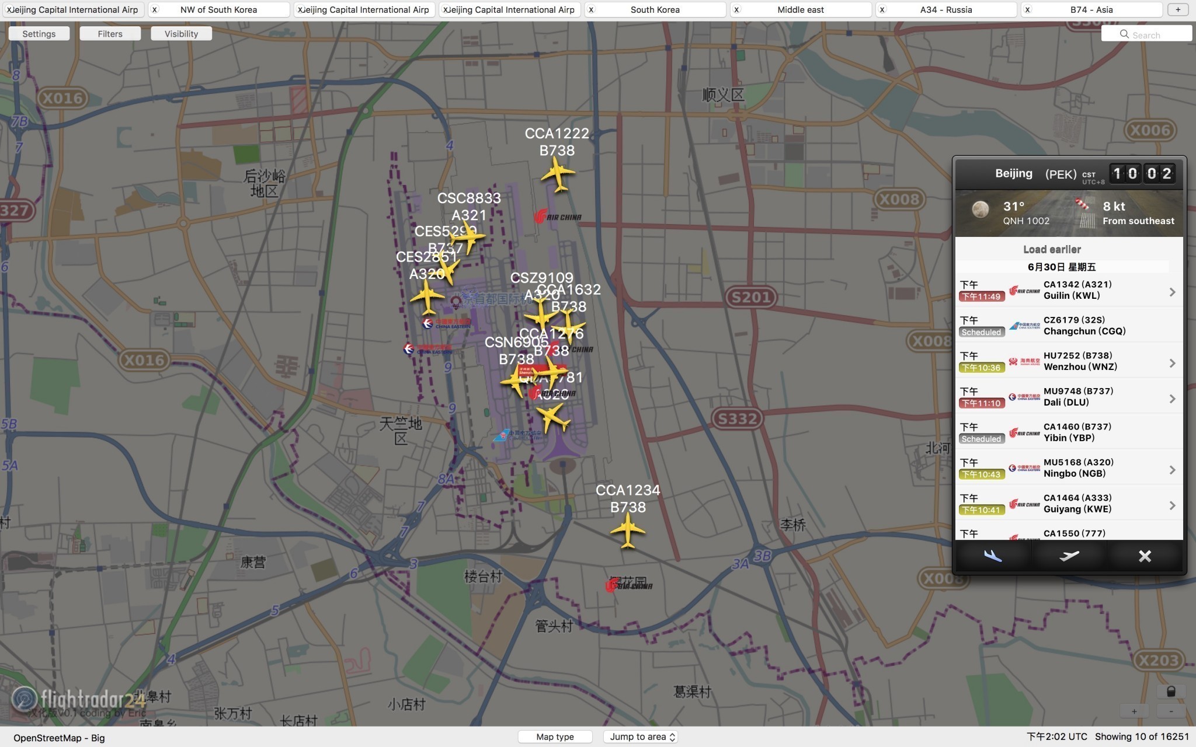The height and width of the screenshot is (747, 1196).
Task: Click the Beijing (PEK) panel title
Action: click(x=1035, y=174)
